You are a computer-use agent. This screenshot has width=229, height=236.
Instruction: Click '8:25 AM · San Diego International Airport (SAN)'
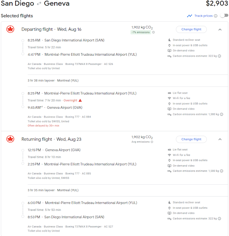66,40
